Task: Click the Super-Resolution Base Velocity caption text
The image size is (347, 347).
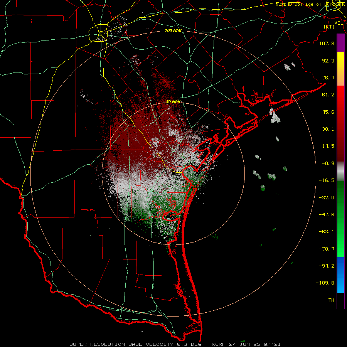Action: point(175,344)
